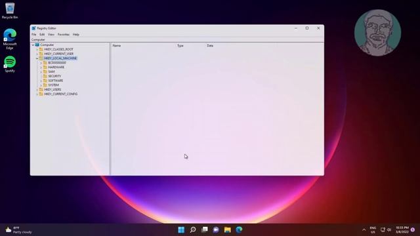Open the Favorites menu
420x236 pixels.
coord(64,35)
